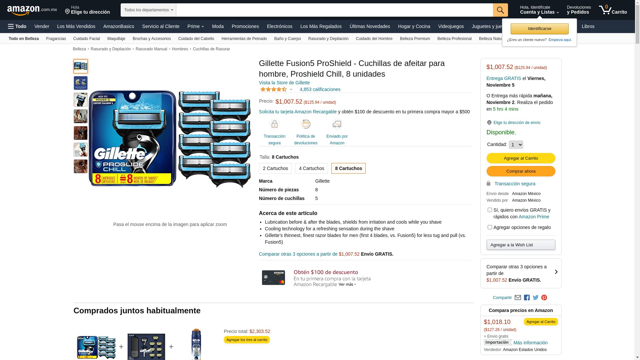Share product by email envelope icon
Image resolution: width=640 pixels, height=360 pixels.
518,298
